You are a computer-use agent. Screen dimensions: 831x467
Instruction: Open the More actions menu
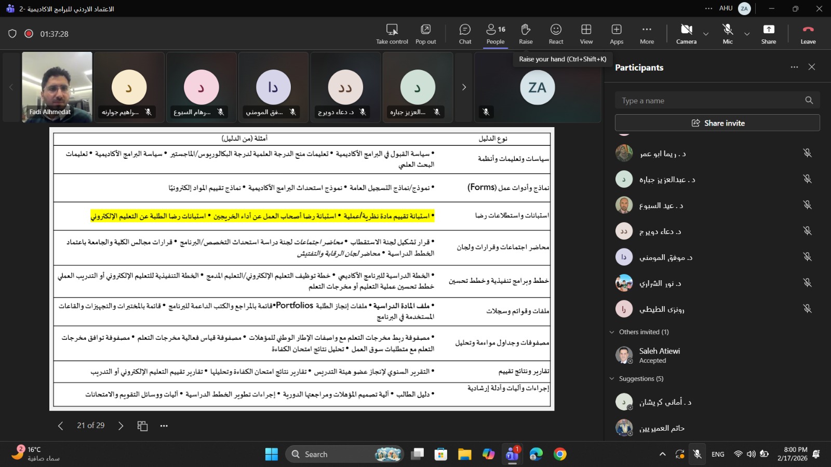click(x=647, y=34)
